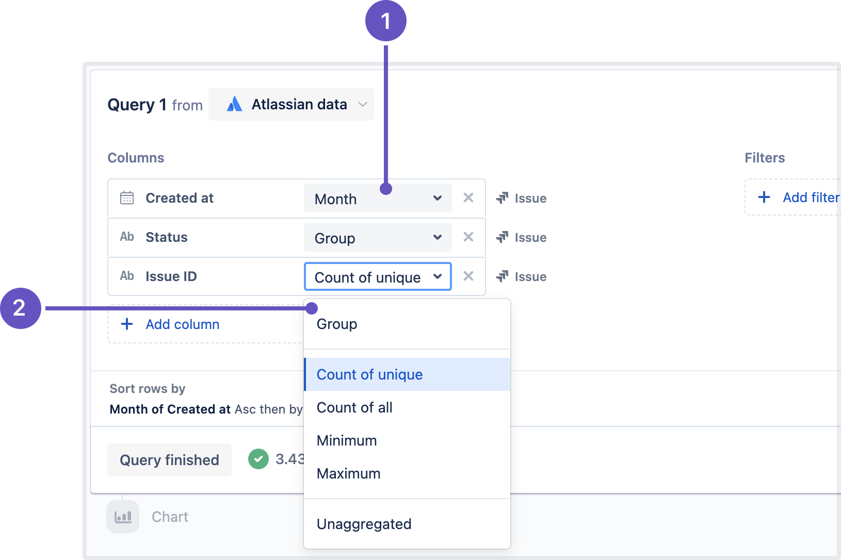Select Group from the aggregation menu
This screenshot has width=841, height=560.
(337, 324)
